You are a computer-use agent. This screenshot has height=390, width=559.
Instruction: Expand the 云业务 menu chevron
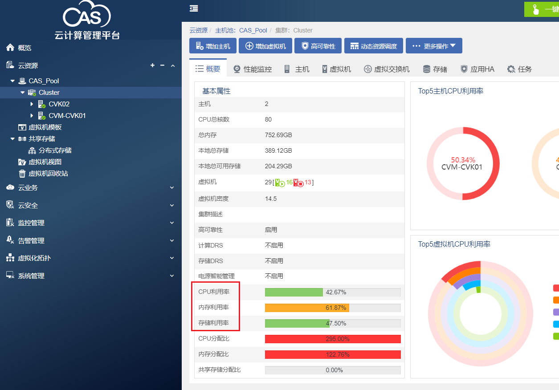coord(172,188)
